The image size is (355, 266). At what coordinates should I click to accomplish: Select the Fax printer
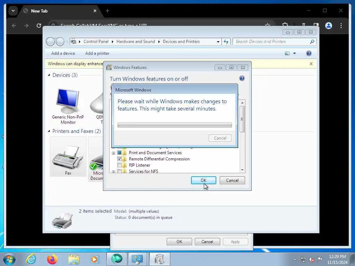coord(68,157)
